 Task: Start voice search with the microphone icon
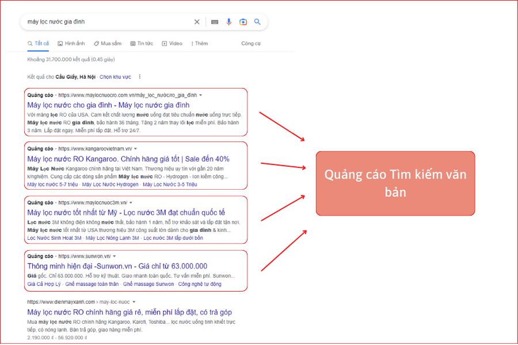[x=228, y=22]
